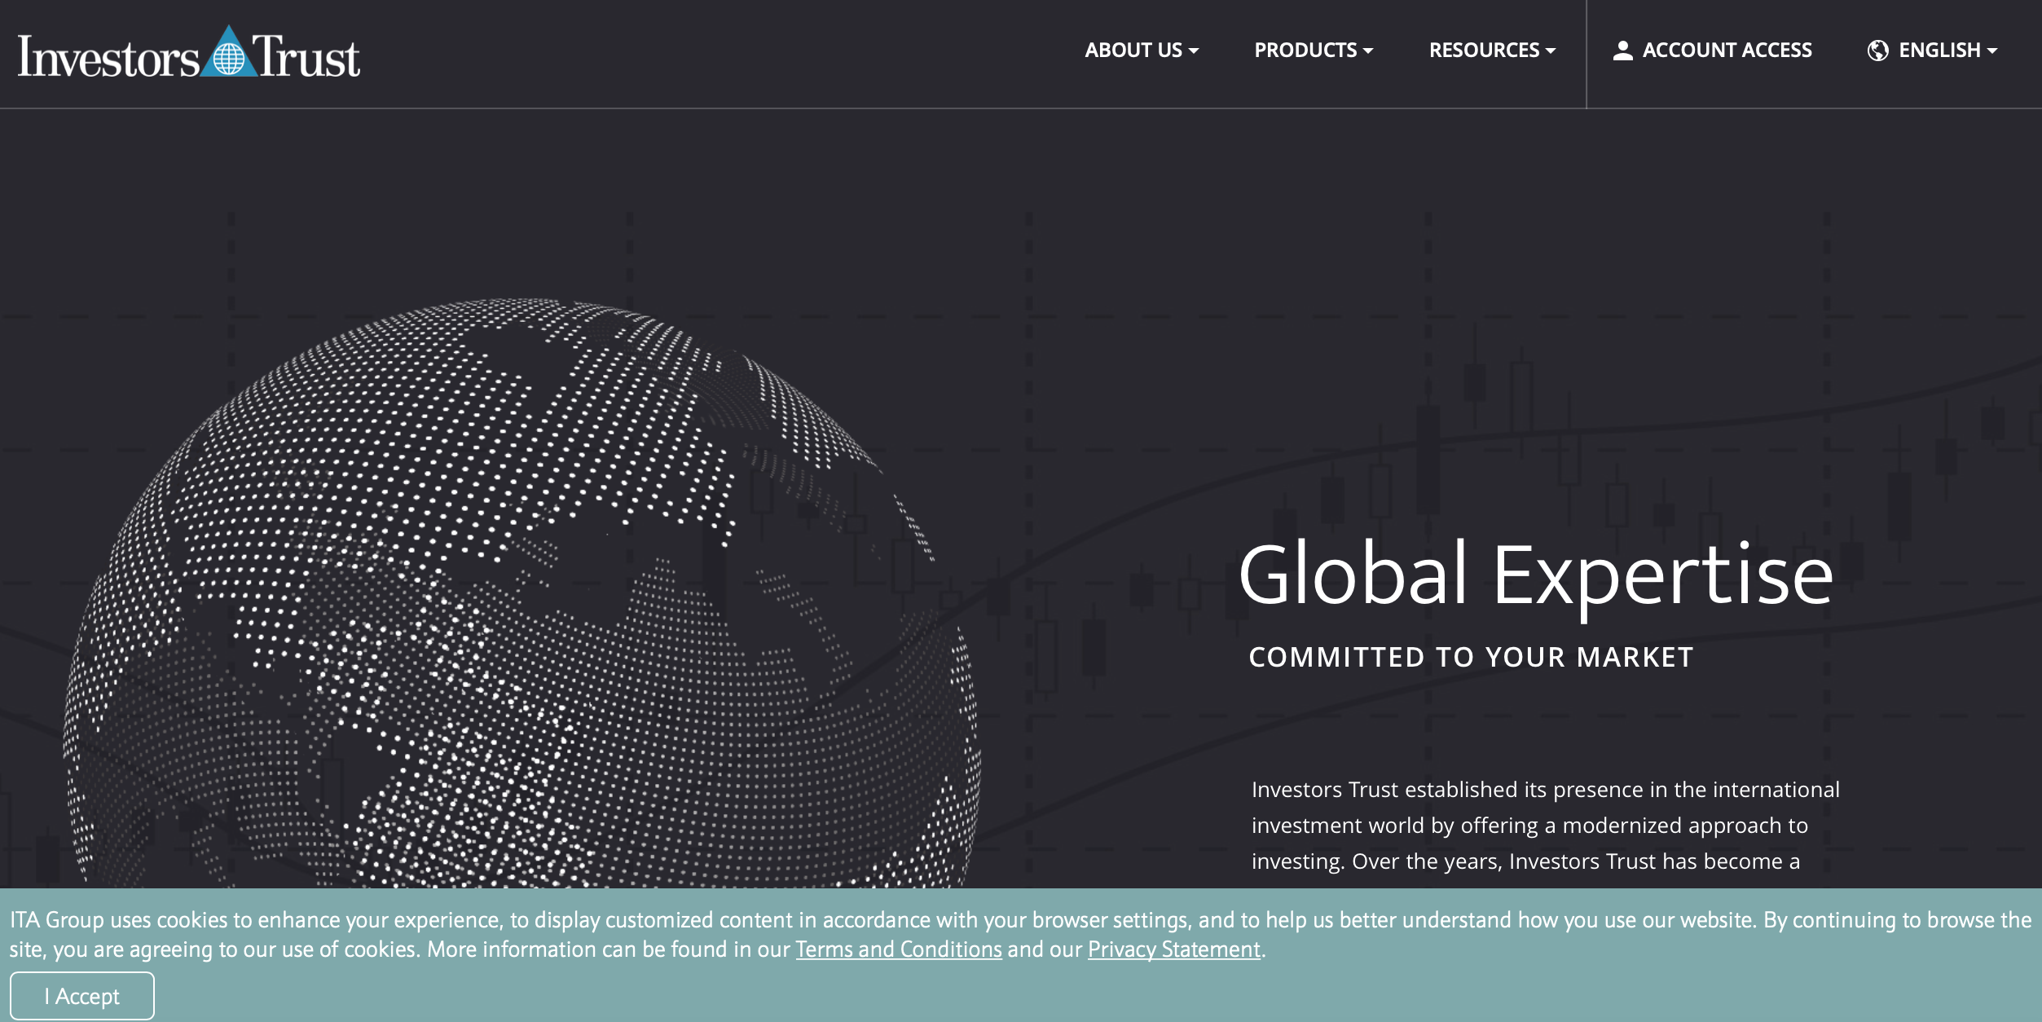The image size is (2042, 1022).
Task: Open the Resources dropdown menu
Action: coord(1492,51)
